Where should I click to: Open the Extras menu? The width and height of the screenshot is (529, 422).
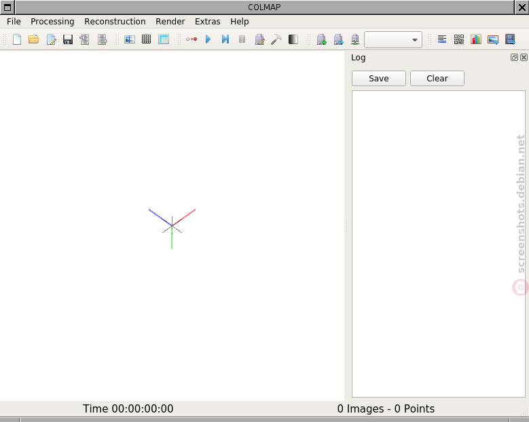point(208,22)
